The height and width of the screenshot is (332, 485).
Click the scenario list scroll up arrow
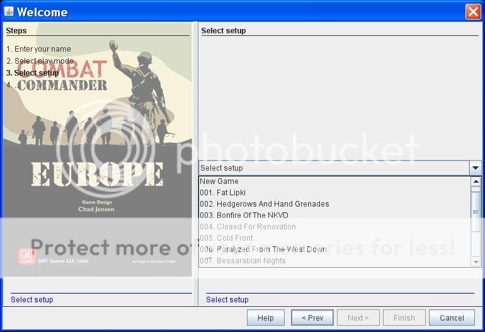(x=476, y=181)
